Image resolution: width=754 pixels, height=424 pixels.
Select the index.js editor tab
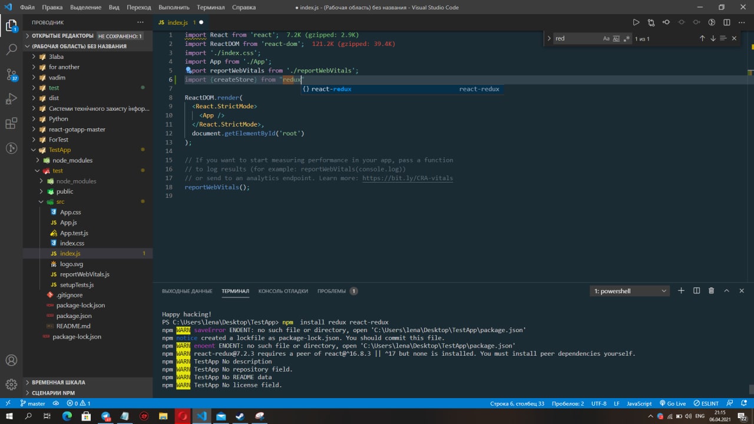pos(180,22)
